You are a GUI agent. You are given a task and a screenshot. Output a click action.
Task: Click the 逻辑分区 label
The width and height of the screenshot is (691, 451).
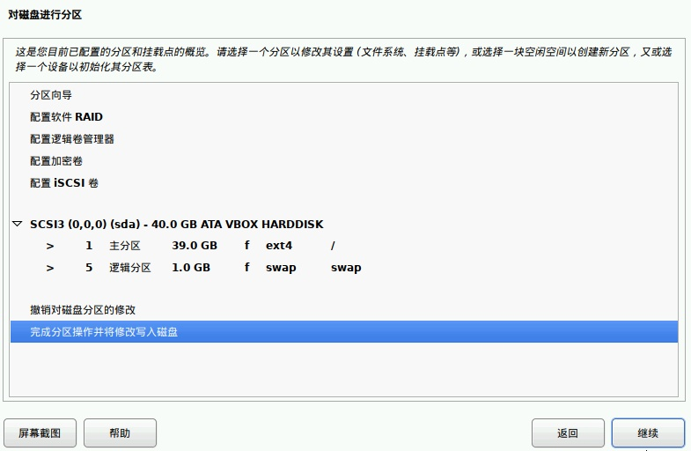click(x=130, y=268)
